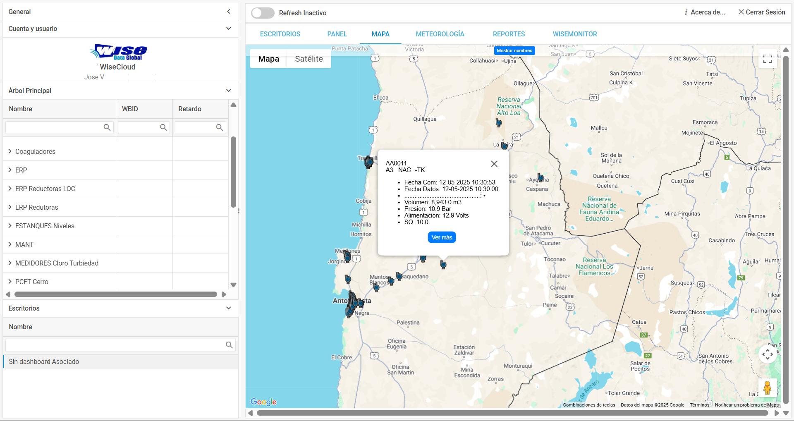Switch to the PANEL tab
Screen dimensions: 794x421
337,34
